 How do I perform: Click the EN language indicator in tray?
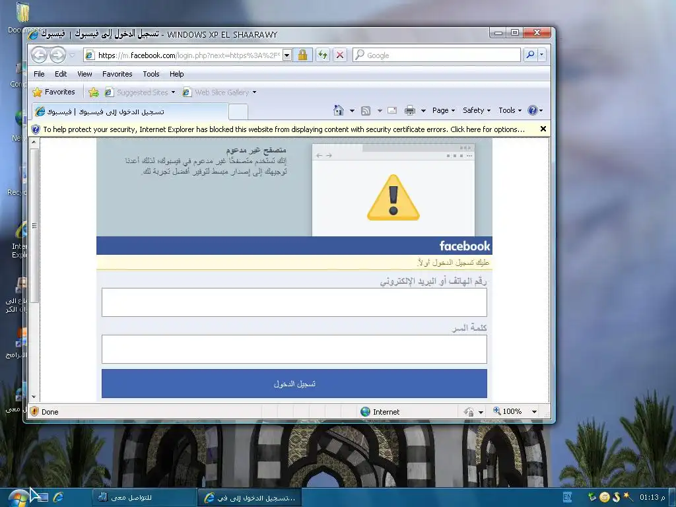click(567, 497)
